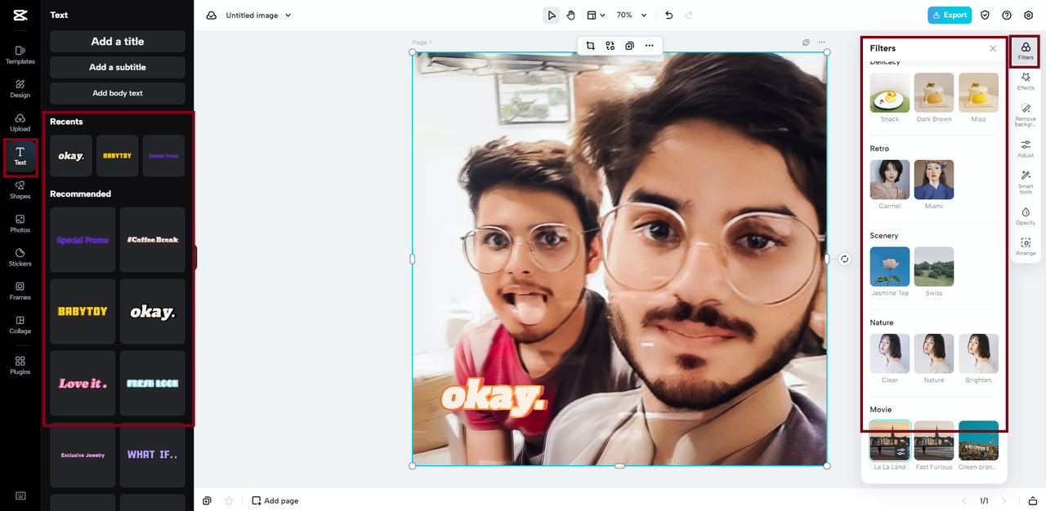Click Add a title button

[x=118, y=42]
